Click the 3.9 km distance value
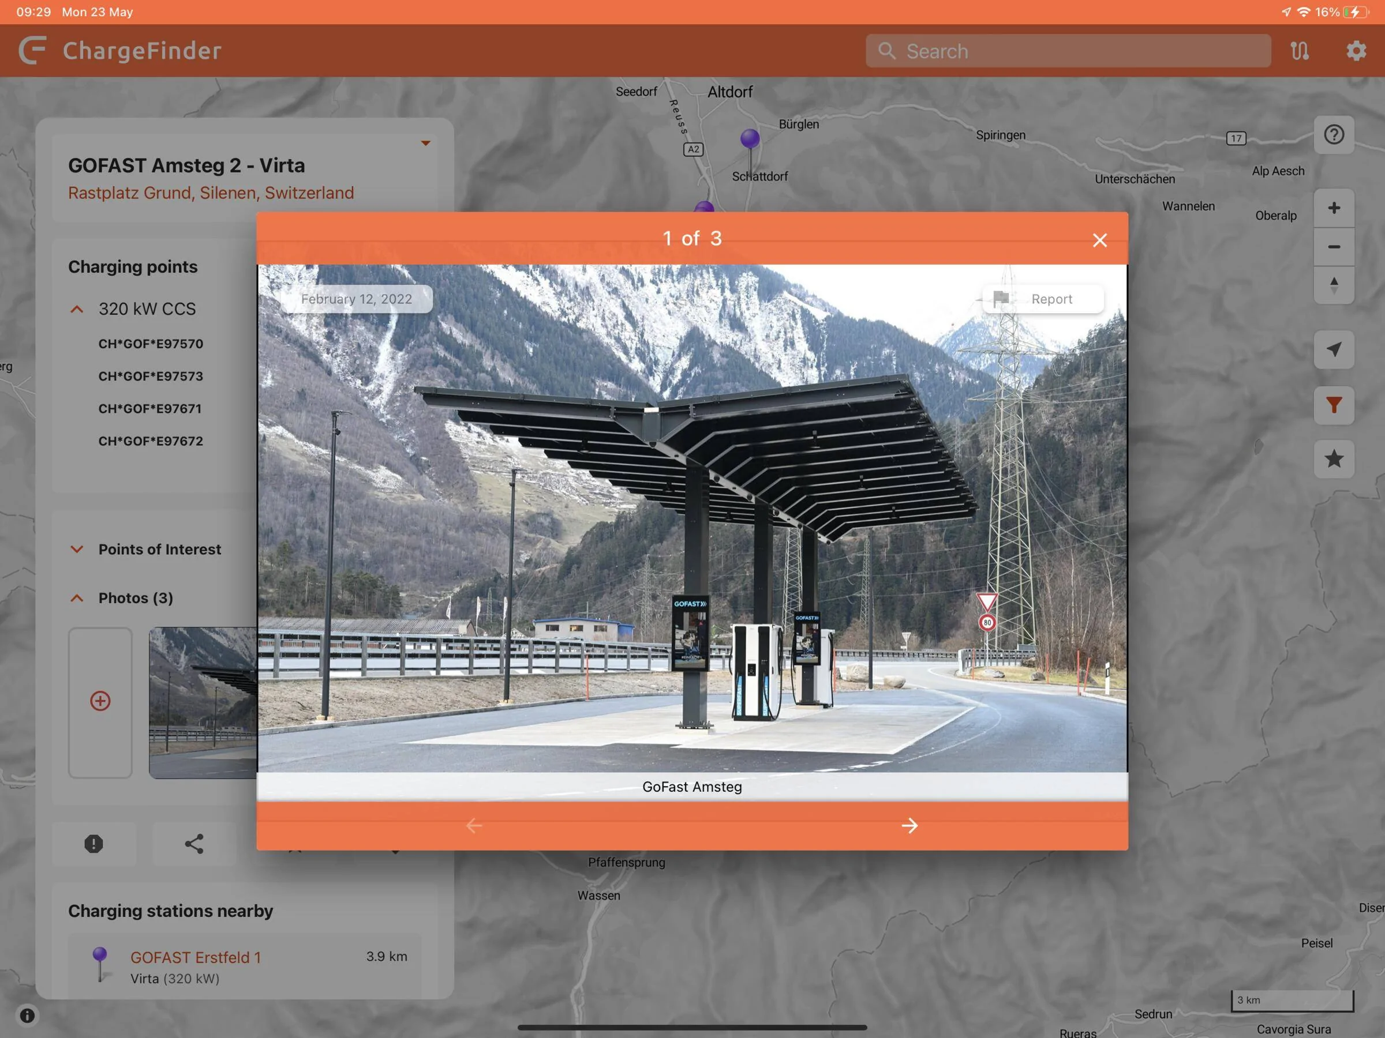Image resolution: width=1385 pixels, height=1038 pixels. 387,956
